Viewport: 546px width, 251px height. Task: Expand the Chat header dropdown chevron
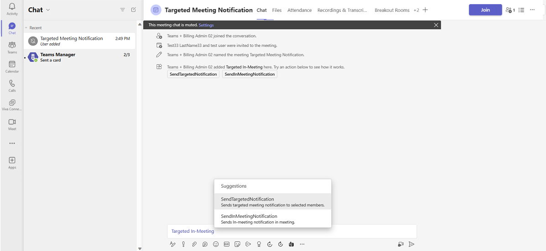tap(48, 10)
